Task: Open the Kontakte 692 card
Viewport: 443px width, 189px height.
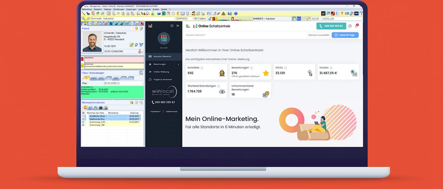Action: point(206,72)
